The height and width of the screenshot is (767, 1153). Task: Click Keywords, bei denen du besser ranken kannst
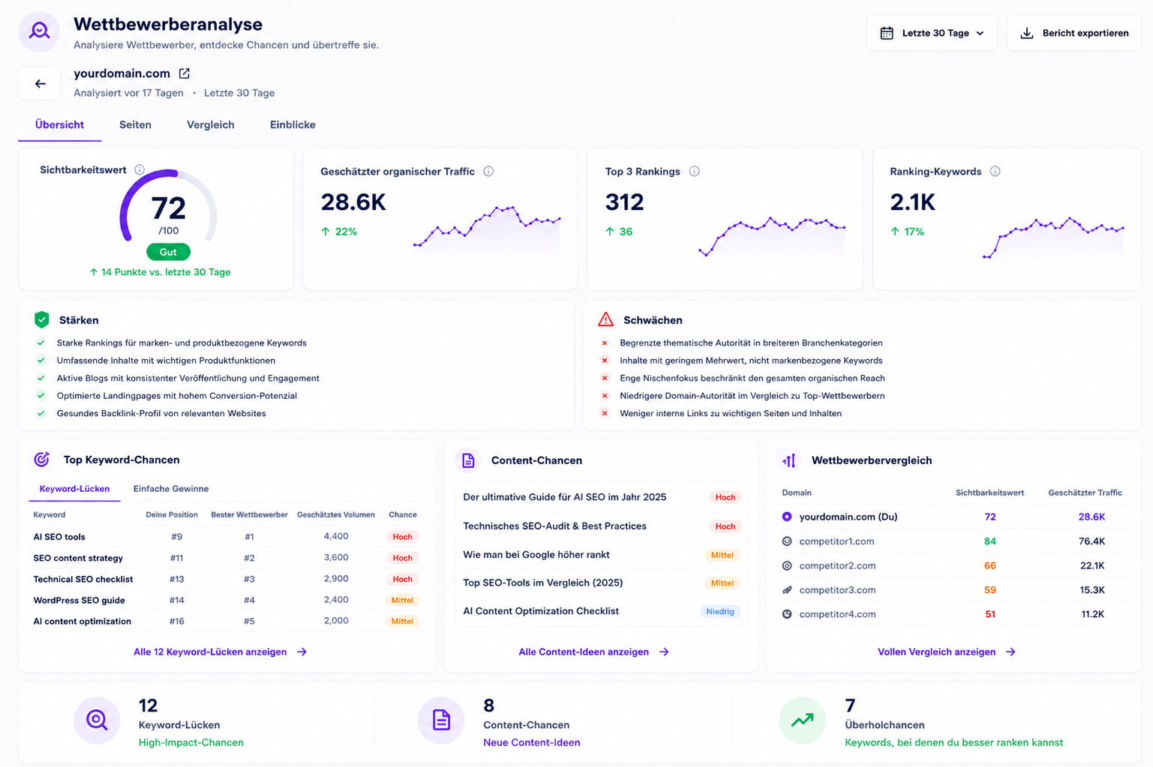pyautogui.click(x=953, y=743)
